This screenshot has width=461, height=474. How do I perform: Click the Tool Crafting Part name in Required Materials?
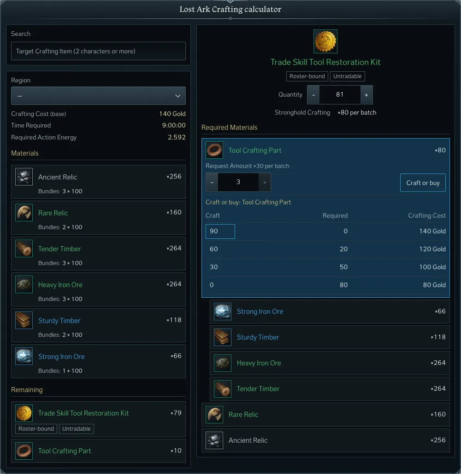pos(255,150)
